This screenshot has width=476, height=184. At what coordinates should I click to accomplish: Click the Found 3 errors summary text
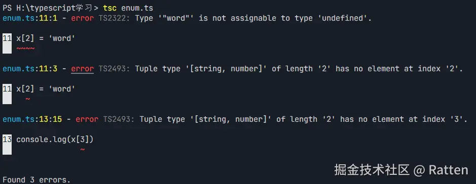(x=36, y=179)
